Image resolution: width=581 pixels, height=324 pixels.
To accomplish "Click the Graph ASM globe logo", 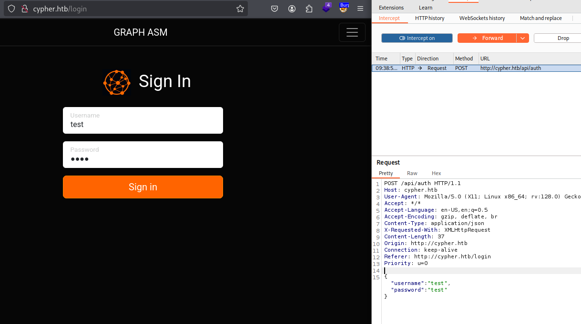I will click(x=117, y=82).
